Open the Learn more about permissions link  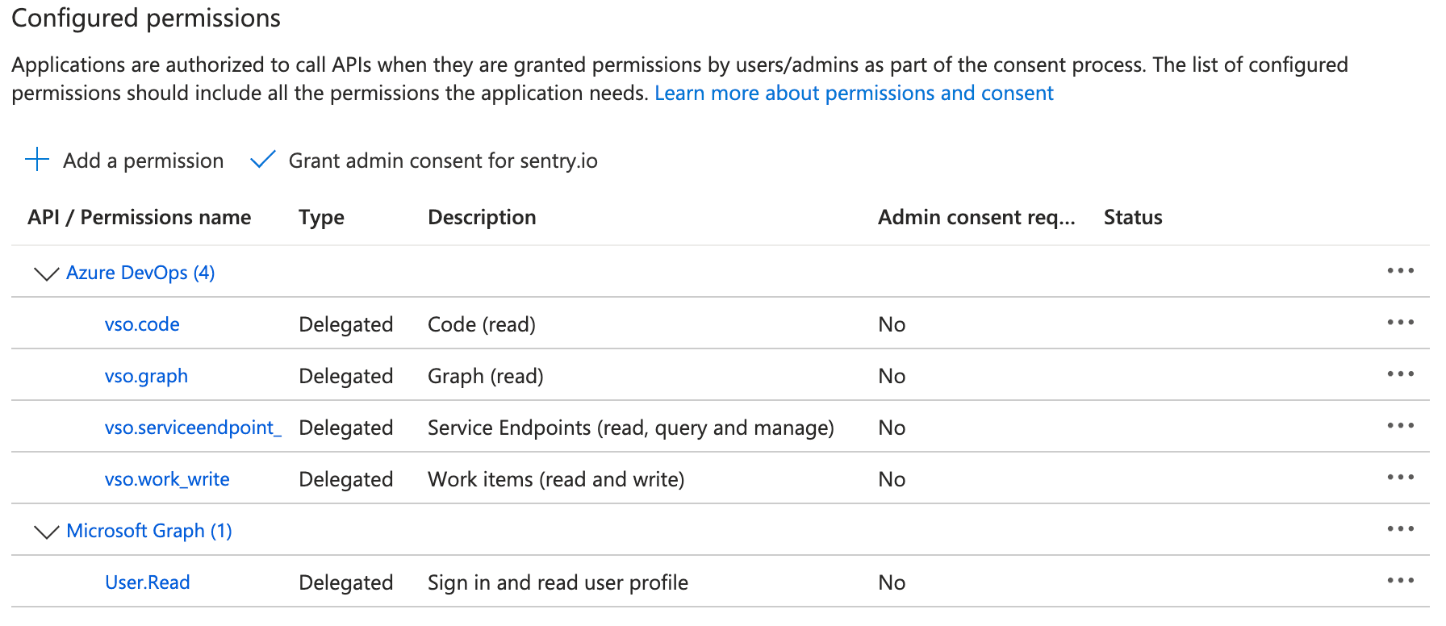tap(854, 94)
